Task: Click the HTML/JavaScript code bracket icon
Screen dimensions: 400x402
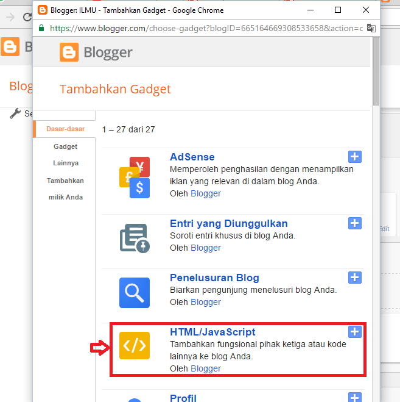Action: click(x=135, y=346)
